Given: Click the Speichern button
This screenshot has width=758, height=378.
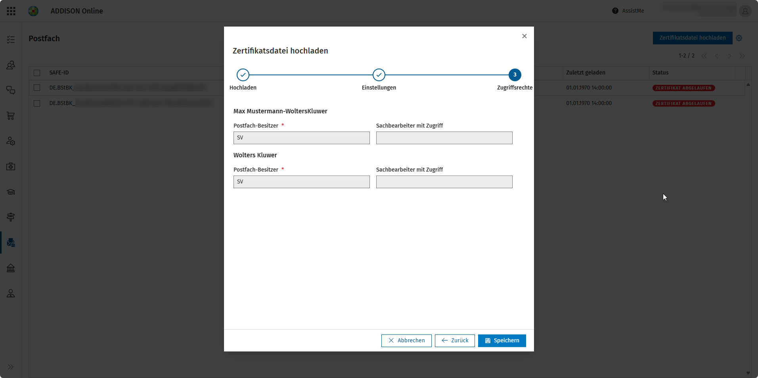Looking at the screenshot, I should pos(502,341).
